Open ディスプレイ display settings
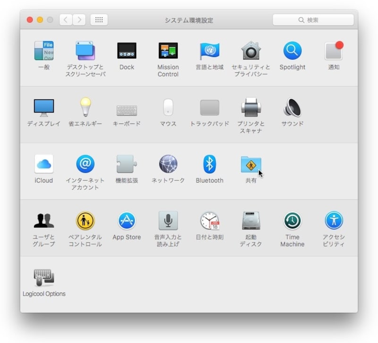This screenshot has height=343, width=378. coord(43,108)
